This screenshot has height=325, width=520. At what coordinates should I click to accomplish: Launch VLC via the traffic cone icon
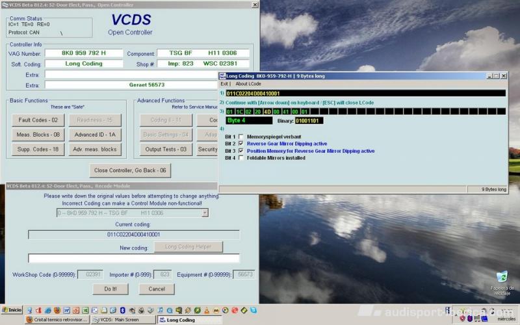207,311
